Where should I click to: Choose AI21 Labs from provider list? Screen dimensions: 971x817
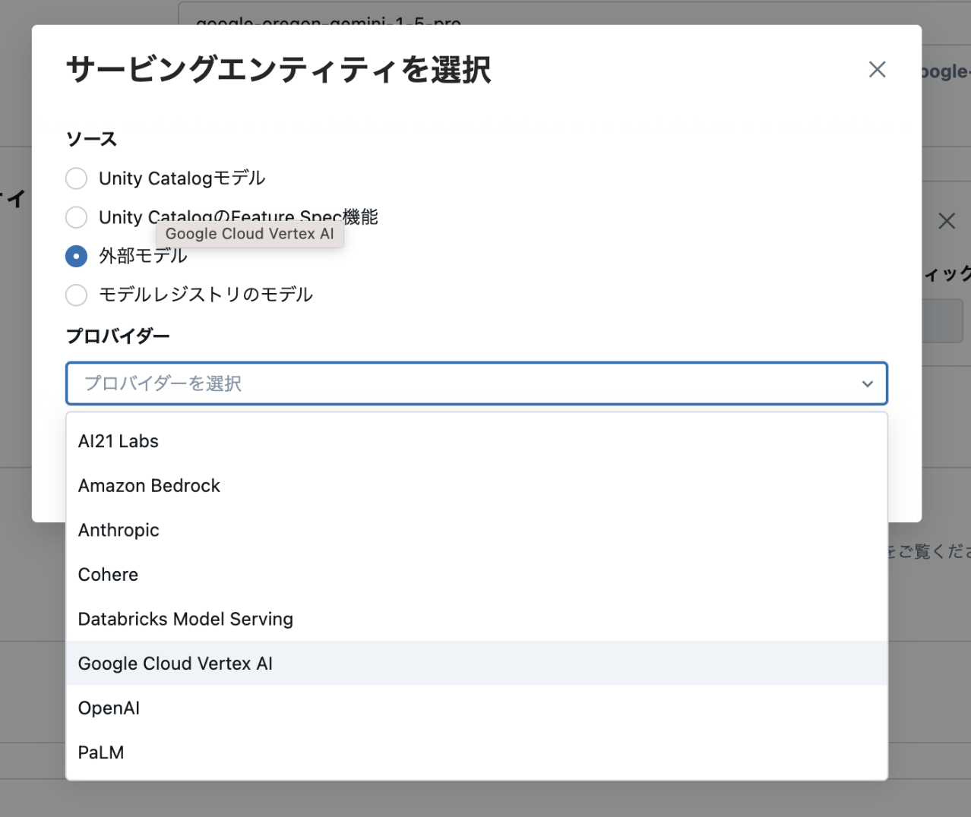476,441
